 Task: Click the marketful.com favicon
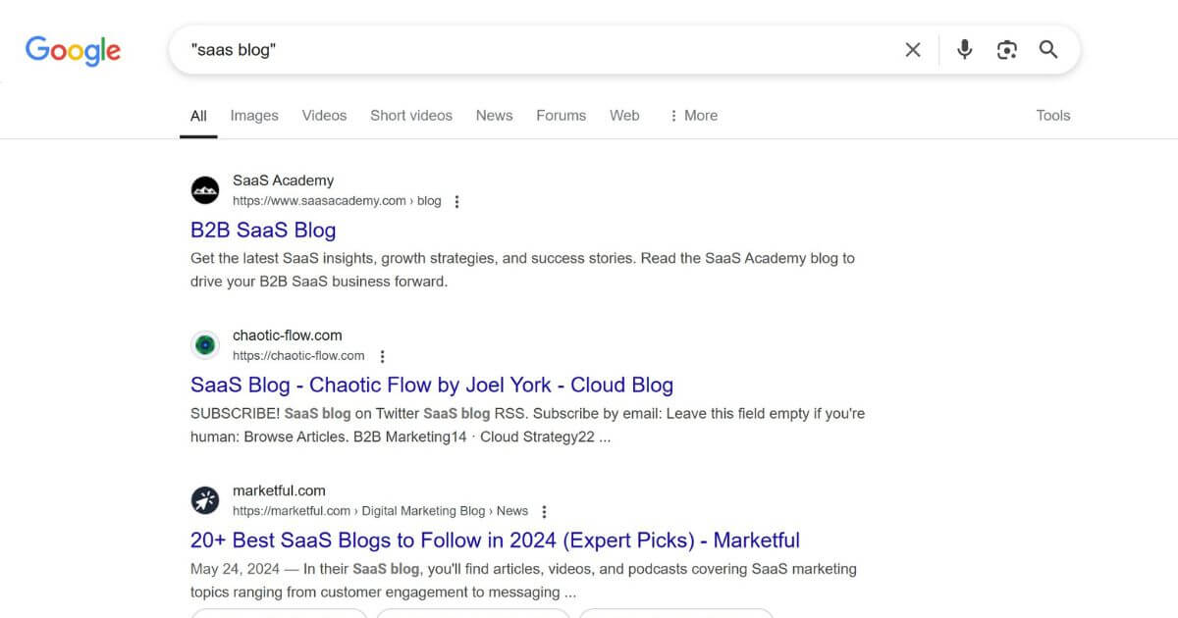pos(205,500)
